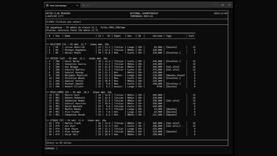Click player name Alex Archer

pyautogui.click(x=72, y=132)
